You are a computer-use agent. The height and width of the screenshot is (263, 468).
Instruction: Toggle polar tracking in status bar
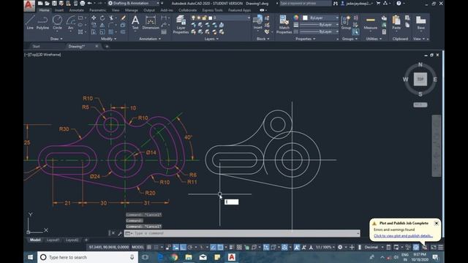point(190,247)
